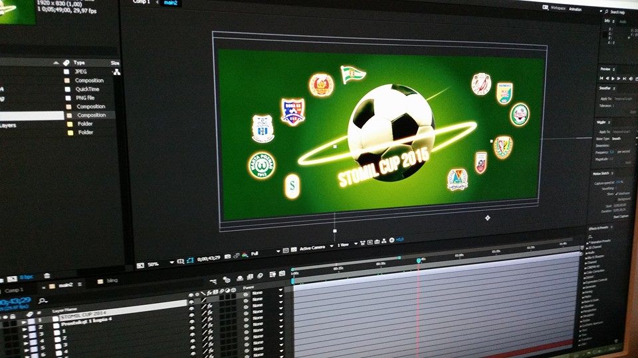Click the timeline layer search magnifier
Viewport: 638px width, 358px height.
click(43, 301)
